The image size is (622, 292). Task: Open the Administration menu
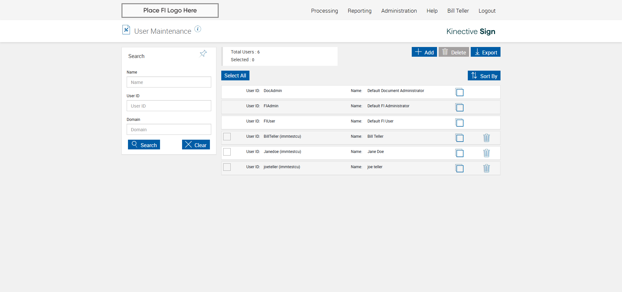click(x=399, y=11)
